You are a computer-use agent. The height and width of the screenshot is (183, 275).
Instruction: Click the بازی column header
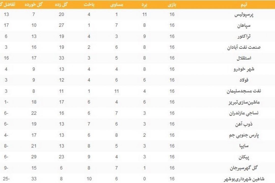(x=172, y=5)
